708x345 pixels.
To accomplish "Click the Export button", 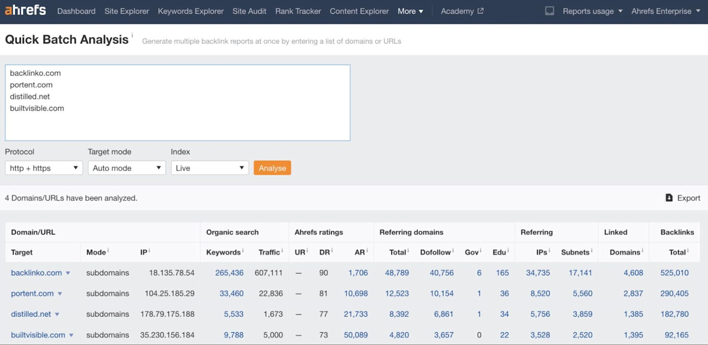I will point(683,198).
